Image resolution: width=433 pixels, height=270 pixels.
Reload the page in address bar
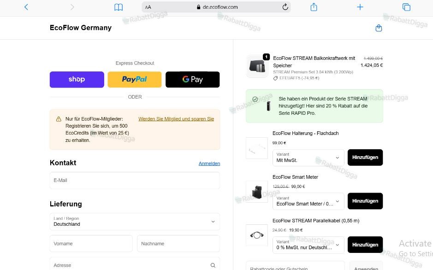click(x=285, y=7)
